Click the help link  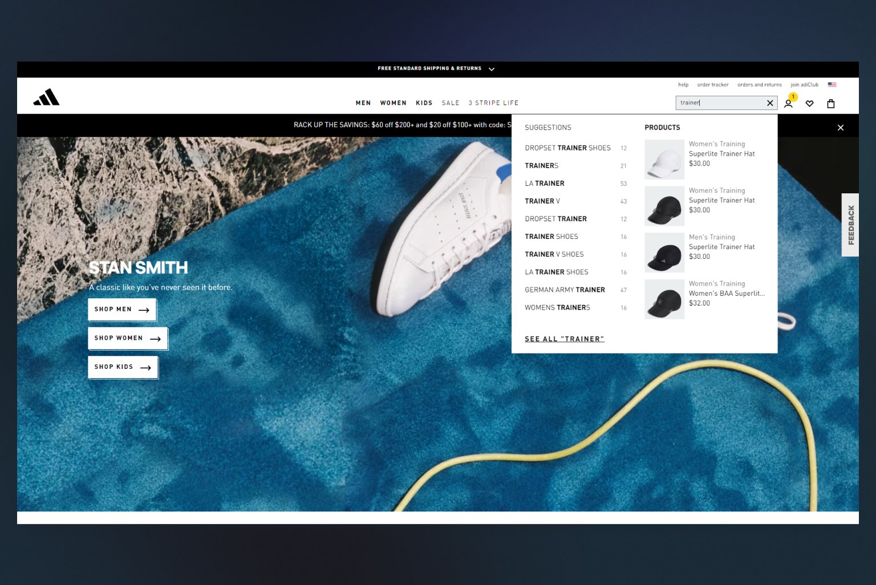click(x=683, y=84)
